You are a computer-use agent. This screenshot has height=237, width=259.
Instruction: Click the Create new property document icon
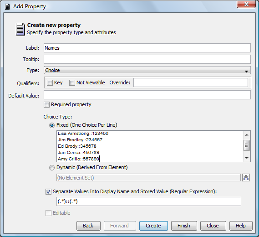tap(20, 29)
